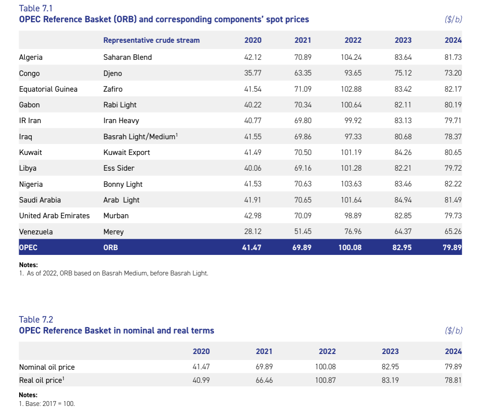Click Algeria's 2022 value 104.24
This screenshot has width=498, height=409.
pyautogui.click(x=351, y=57)
